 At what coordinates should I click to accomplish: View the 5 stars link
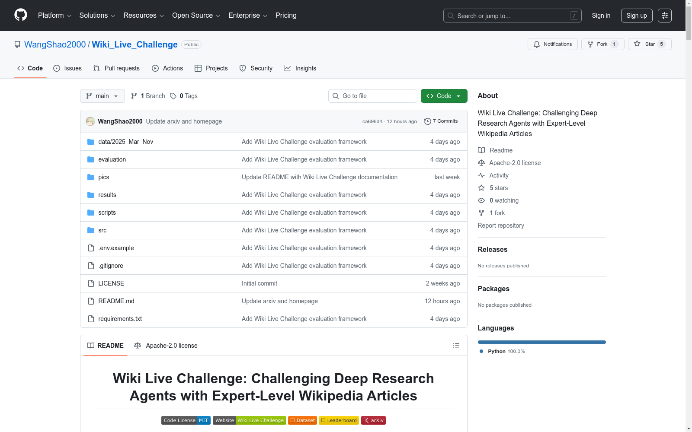493,188
